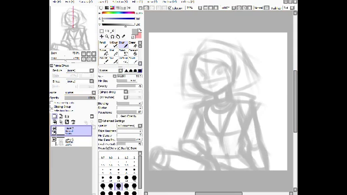
Task: Select the flat brush edge shape
Action: [140, 70]
